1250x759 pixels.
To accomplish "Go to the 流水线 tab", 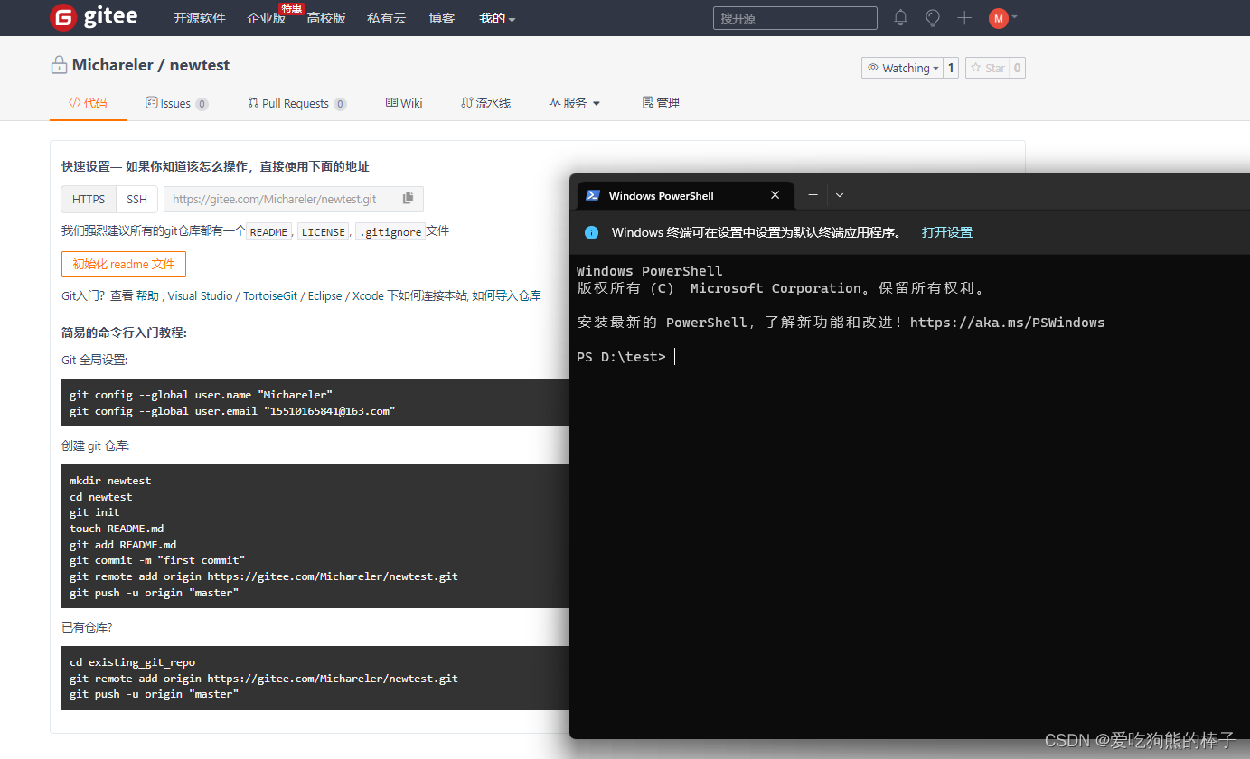I will [x=485, y=103].
